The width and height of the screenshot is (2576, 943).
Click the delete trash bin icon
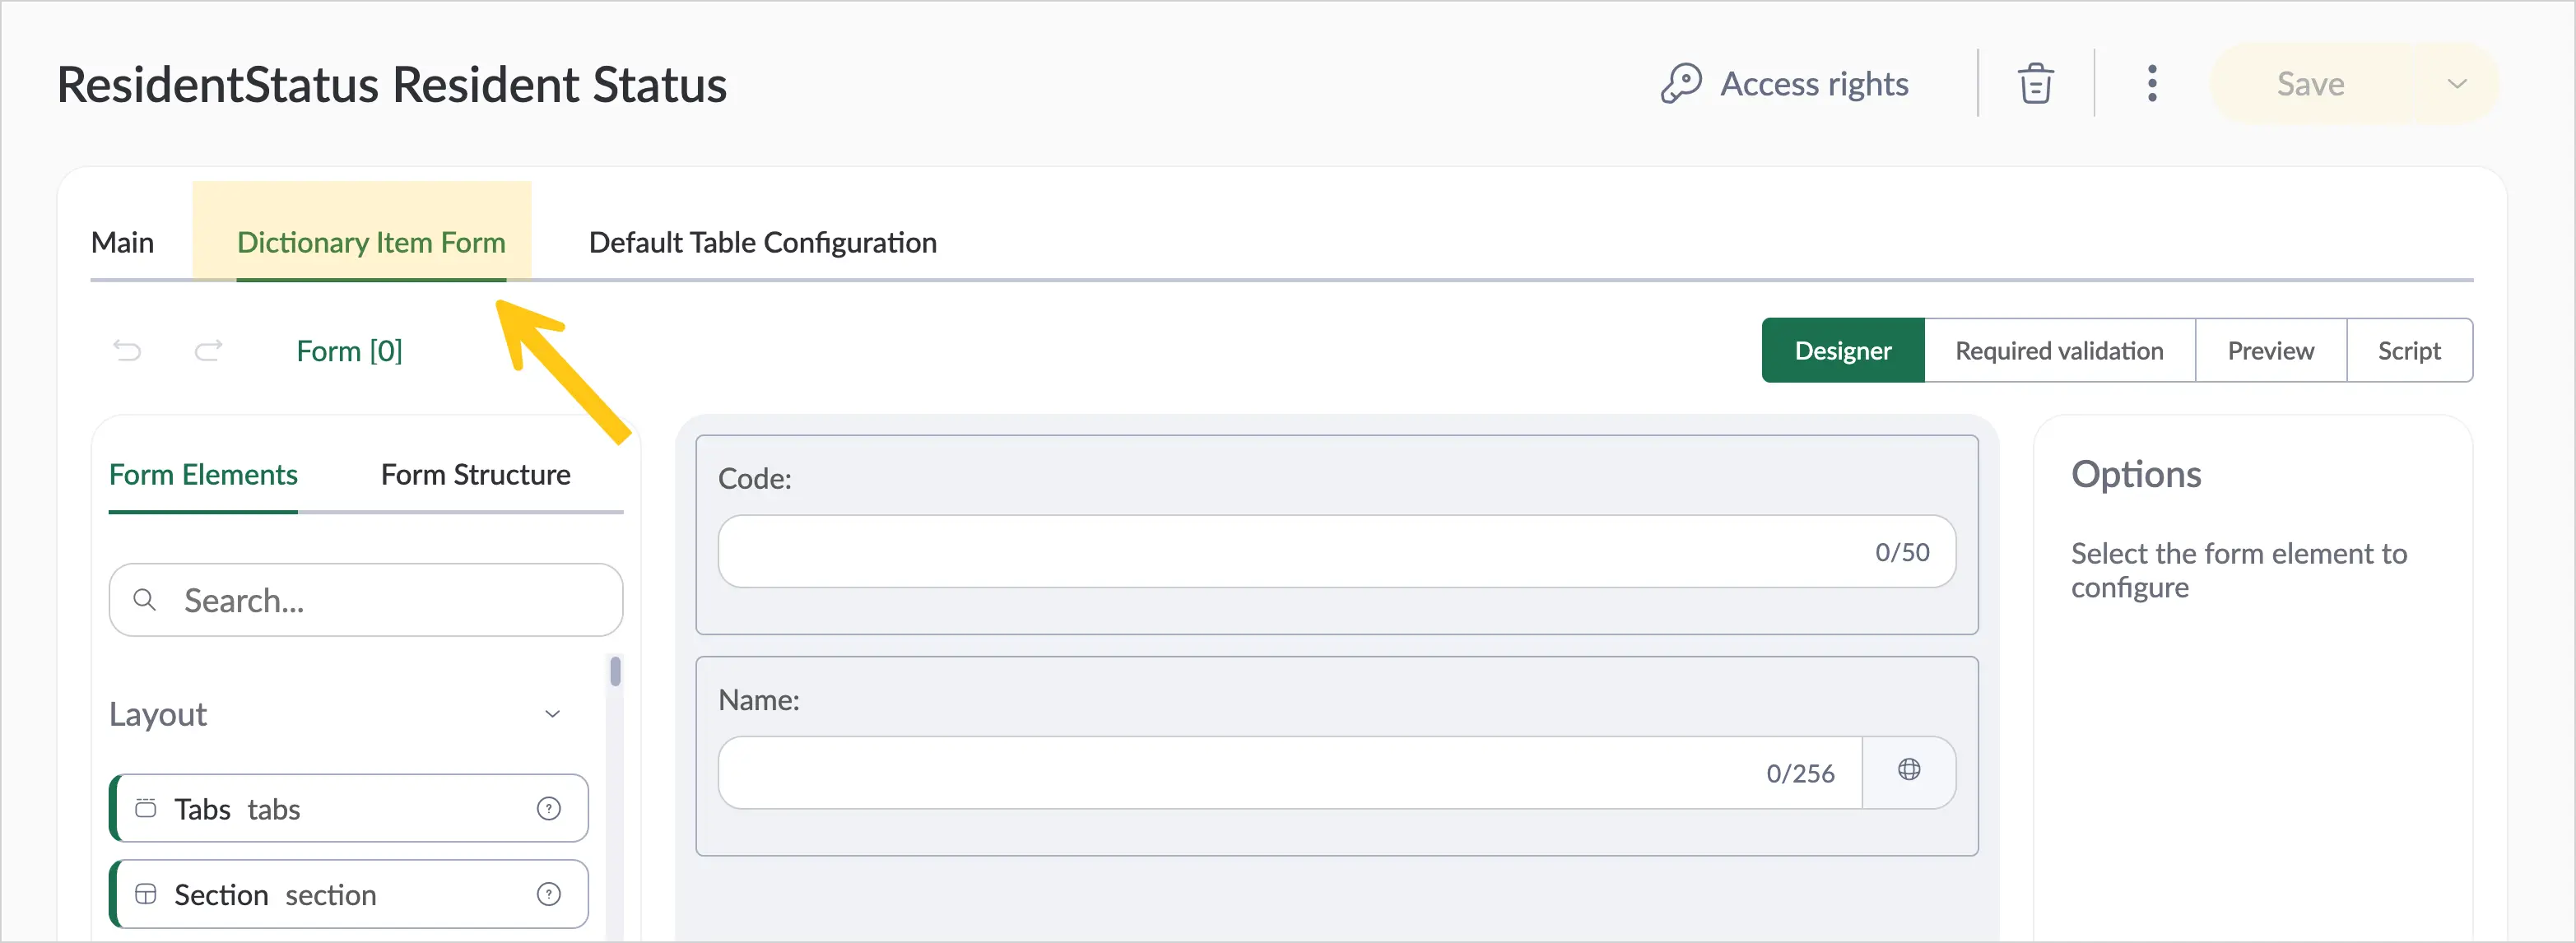[2035, 84]
